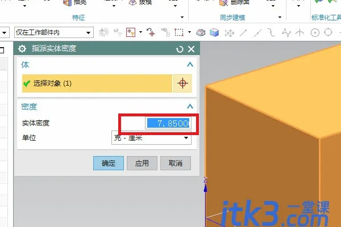Open the dropdown arrow right of 拔模

tap(175, 6)
